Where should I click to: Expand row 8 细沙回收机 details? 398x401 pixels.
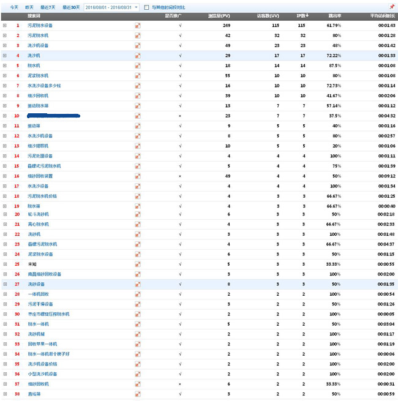point(5,96)
